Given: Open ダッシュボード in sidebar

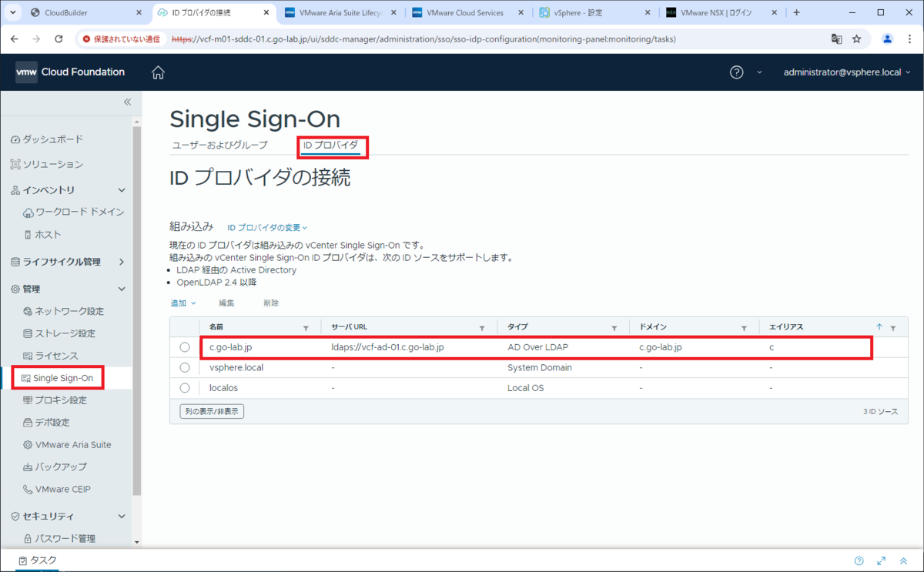Looking at the screenshot, I should click(47, 139).
